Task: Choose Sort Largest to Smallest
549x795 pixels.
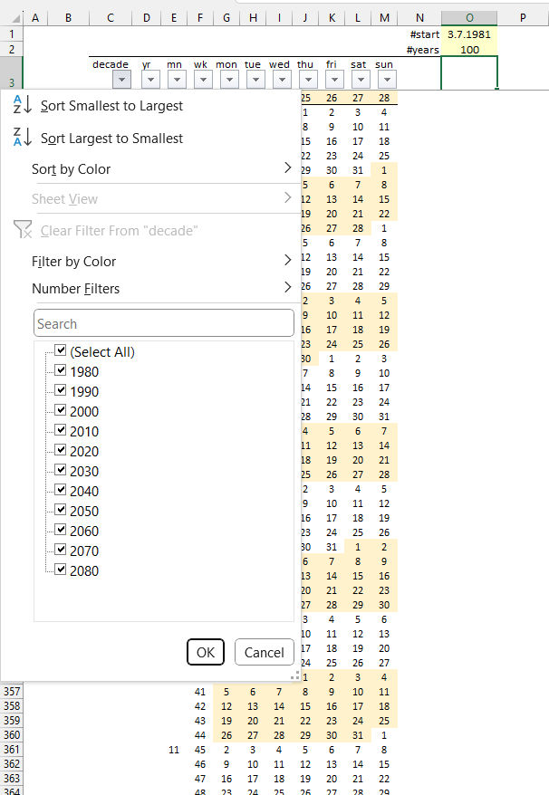Action: pos(111,139)
